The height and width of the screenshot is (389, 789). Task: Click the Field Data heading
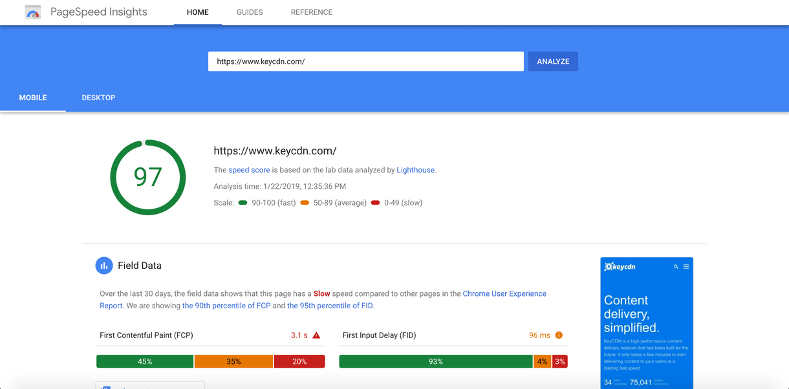pos(140,266)
